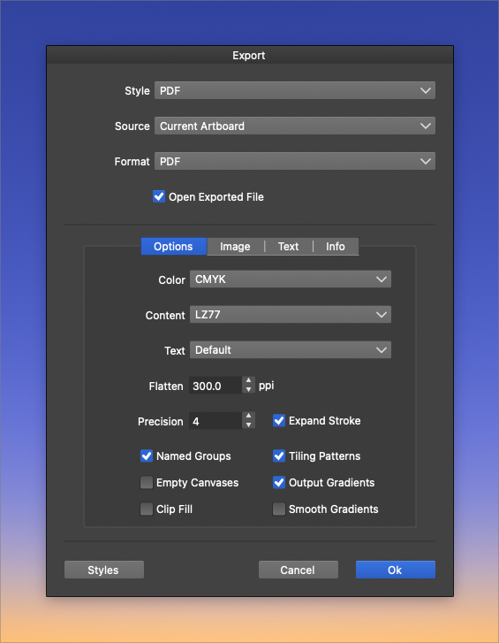Switch to the Text tab

click(x=288, y=247)
